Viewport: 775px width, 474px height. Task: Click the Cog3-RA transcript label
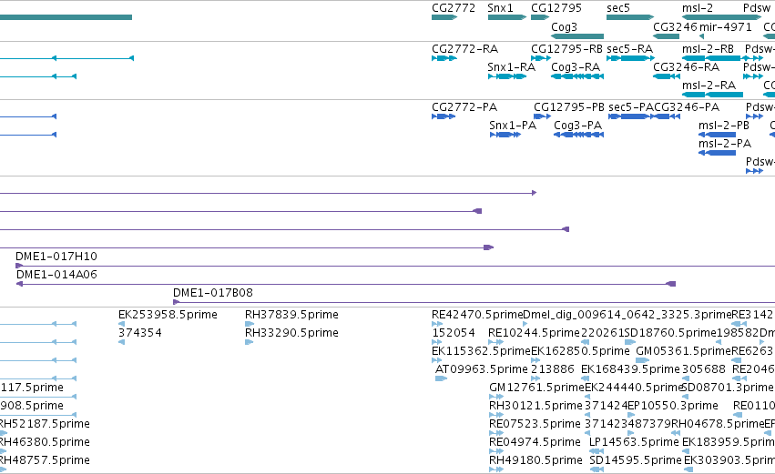576,67
